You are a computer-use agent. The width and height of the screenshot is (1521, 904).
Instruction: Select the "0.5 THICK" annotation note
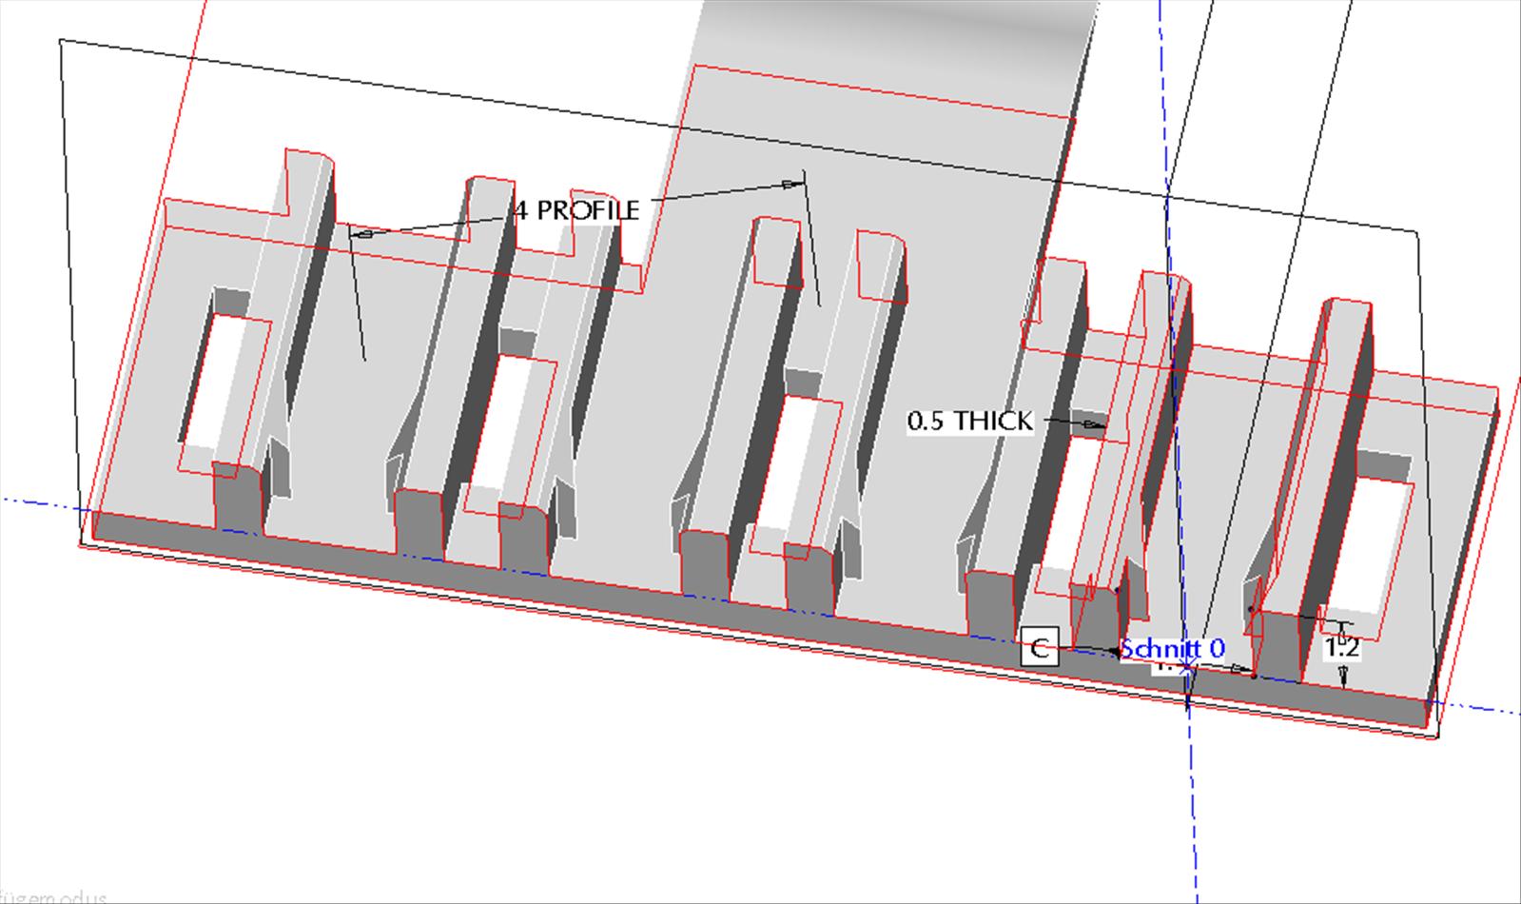(x=969, y=421)
